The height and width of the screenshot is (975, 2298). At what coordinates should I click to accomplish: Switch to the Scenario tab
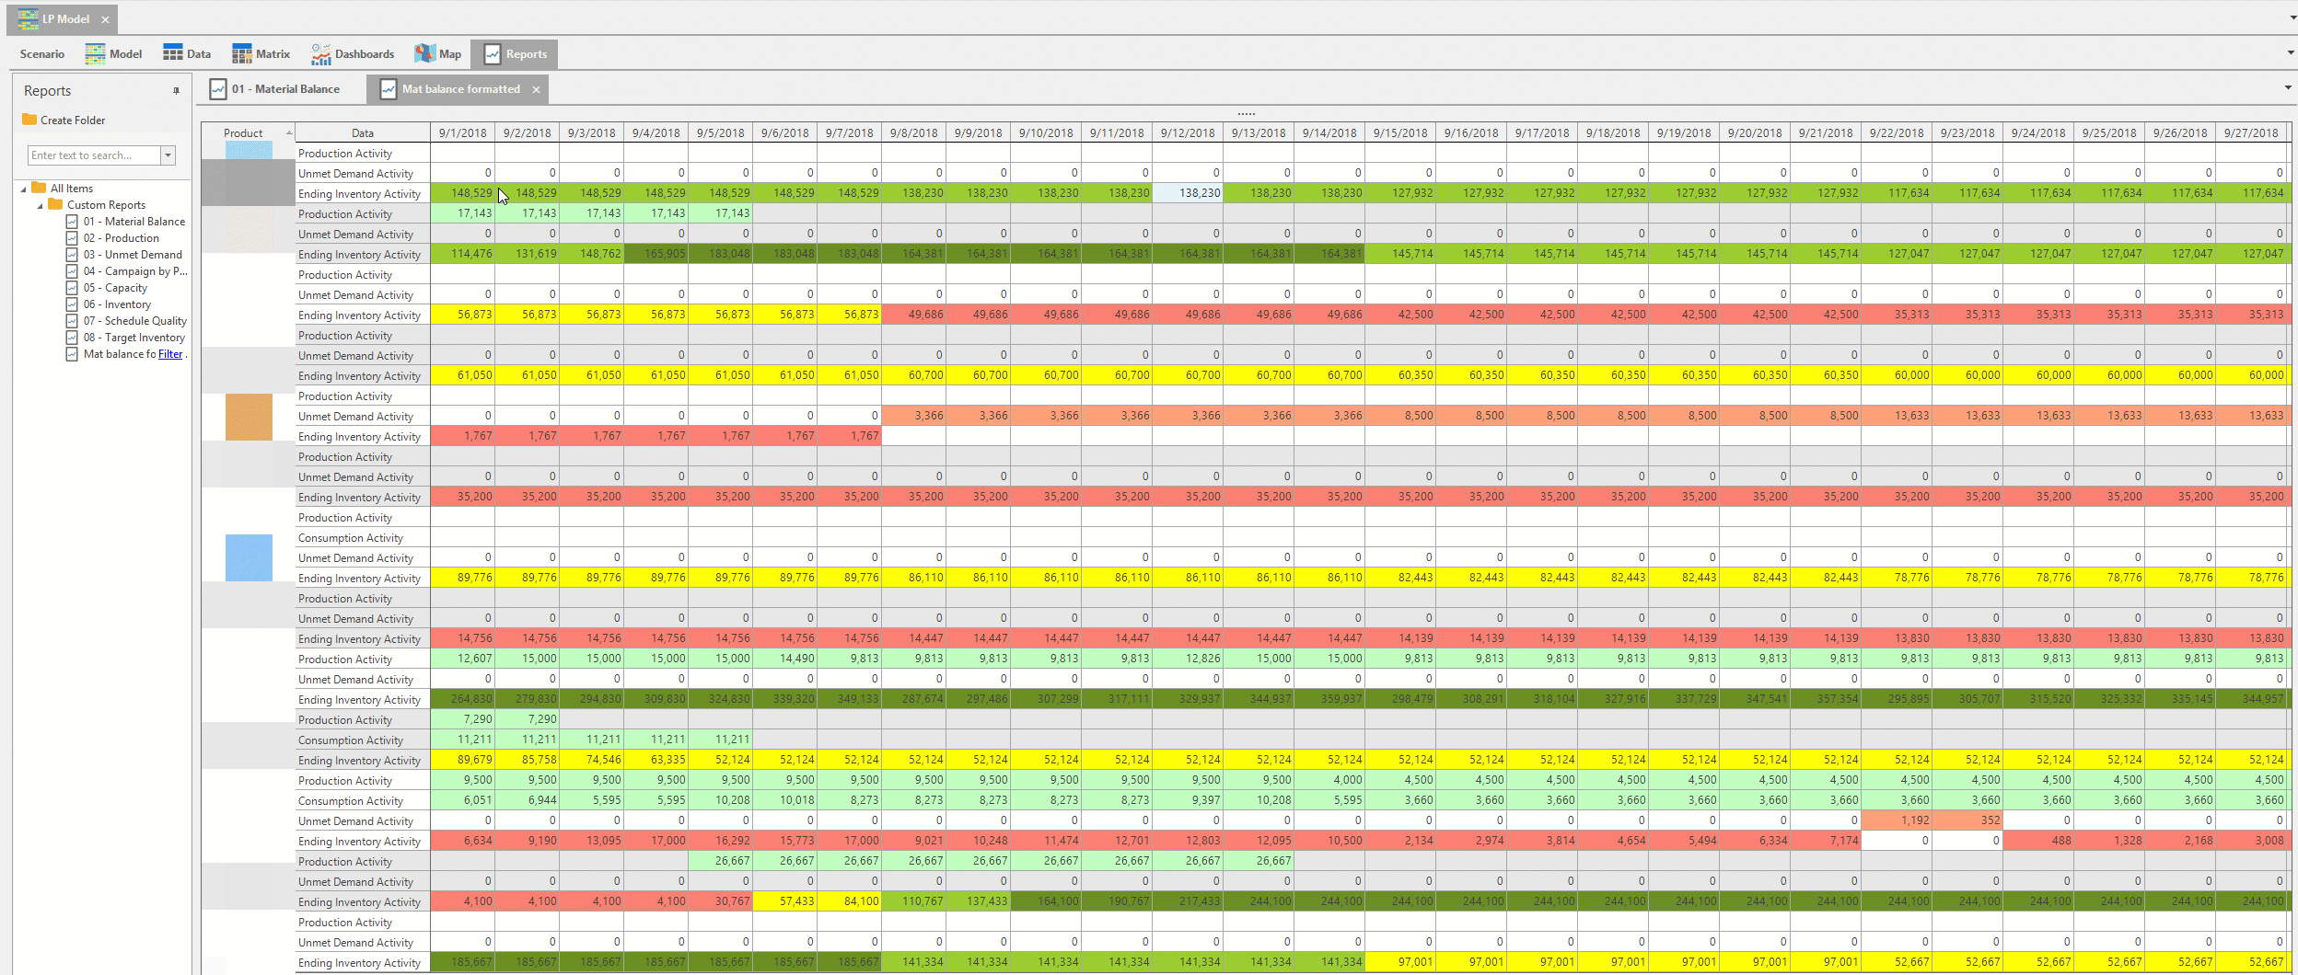point(42,54)
